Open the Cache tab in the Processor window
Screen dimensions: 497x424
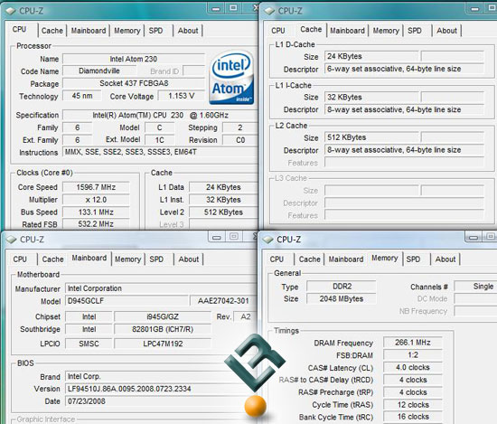click(52, 31)
